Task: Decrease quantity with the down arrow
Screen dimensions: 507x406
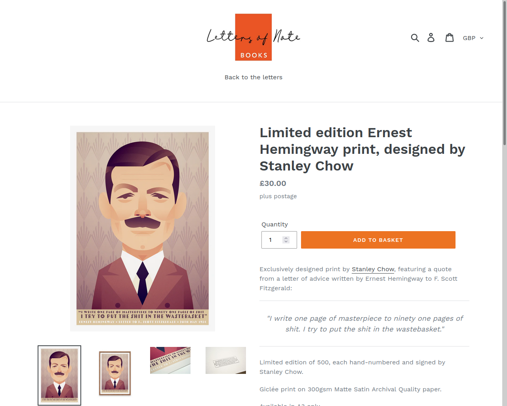Action: [286, 241]
